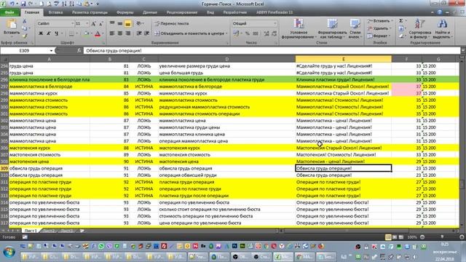Select the Лист1 sheet tab
Viewport: 466px width, 262px height.
pyautogui.click(x=31, y=231)
